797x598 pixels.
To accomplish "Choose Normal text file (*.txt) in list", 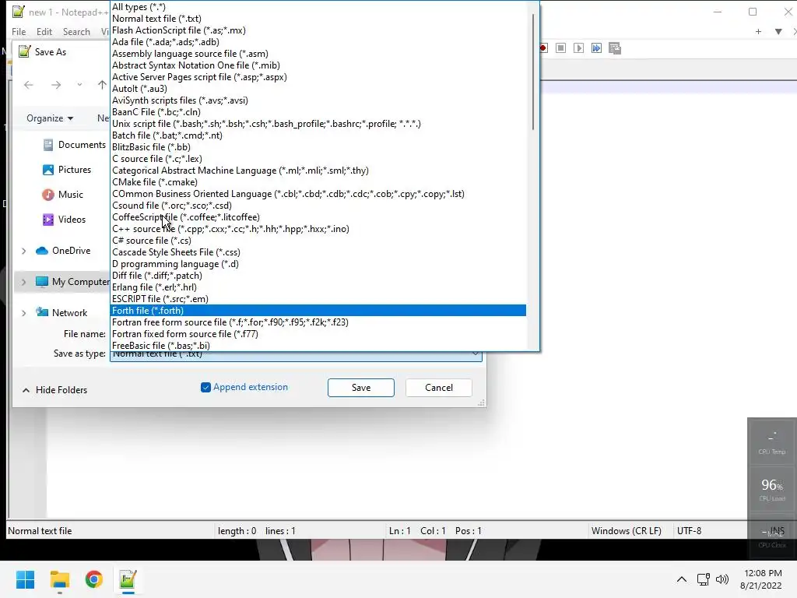I will tap(318, 19).
